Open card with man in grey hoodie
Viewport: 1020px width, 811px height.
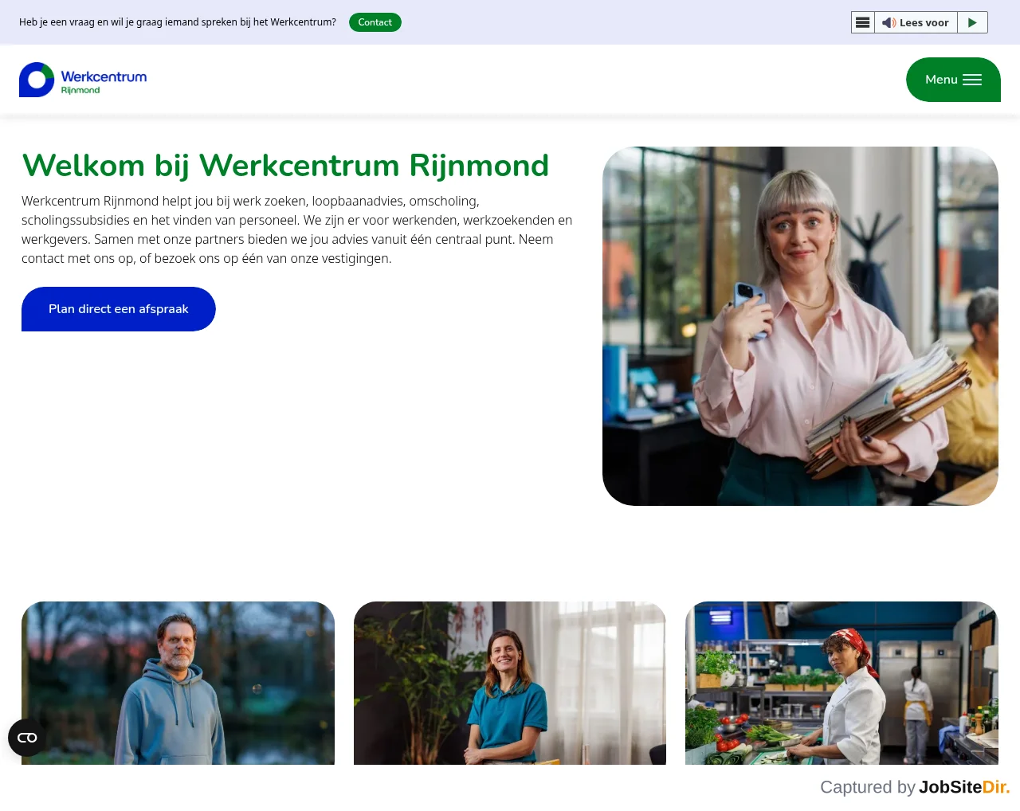click(x=178, y=683)
